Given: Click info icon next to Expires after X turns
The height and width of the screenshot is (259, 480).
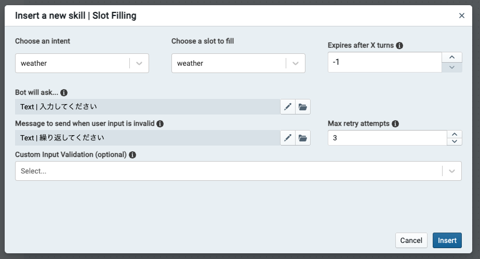Looking at the screenshot, I should 399,46.
